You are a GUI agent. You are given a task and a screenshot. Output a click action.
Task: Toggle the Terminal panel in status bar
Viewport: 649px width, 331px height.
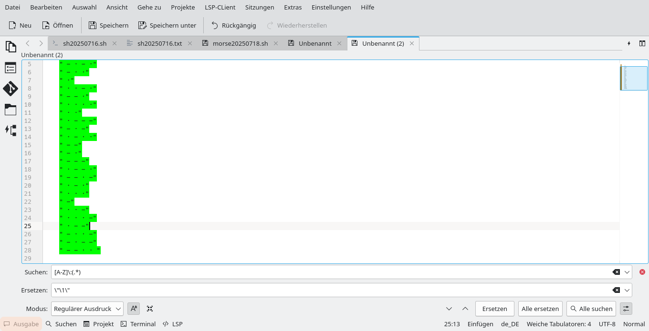click(x=138, y=324)
